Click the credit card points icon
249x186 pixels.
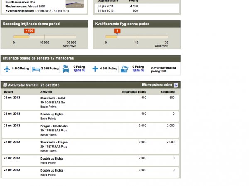(124, 69)
